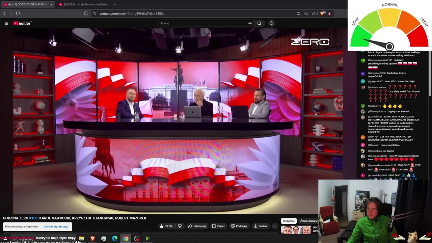Open the round gauge app with red dot in taskbar
The height and width of the screenshot is (243, 432).
click(x=137, y=239)
